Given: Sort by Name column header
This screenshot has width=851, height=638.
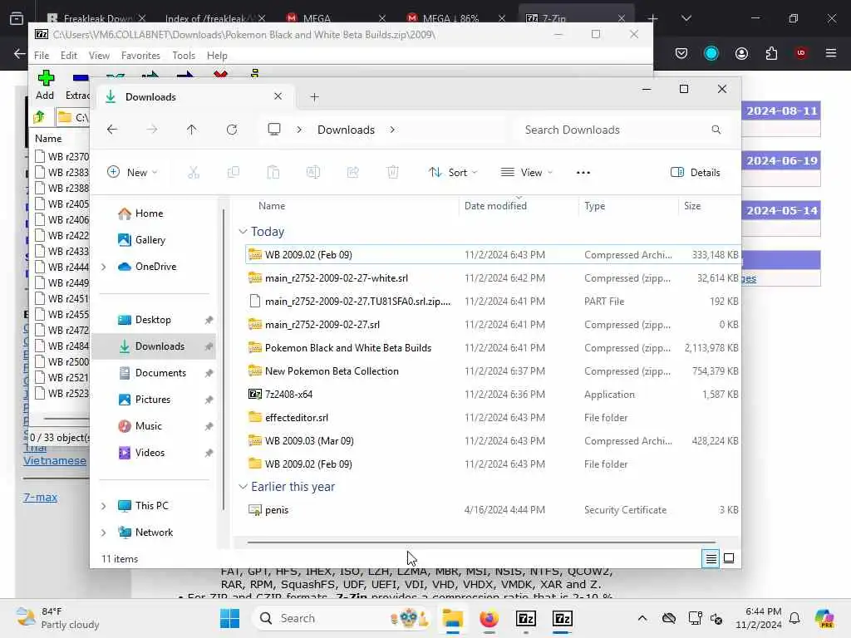Looking at the screenshot, I should tap(272, 206).
